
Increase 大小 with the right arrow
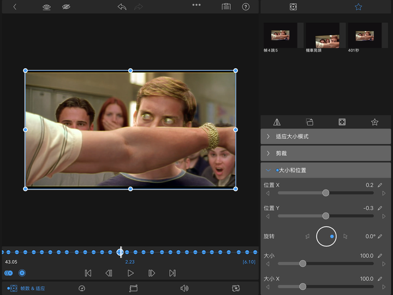point(384,264)
